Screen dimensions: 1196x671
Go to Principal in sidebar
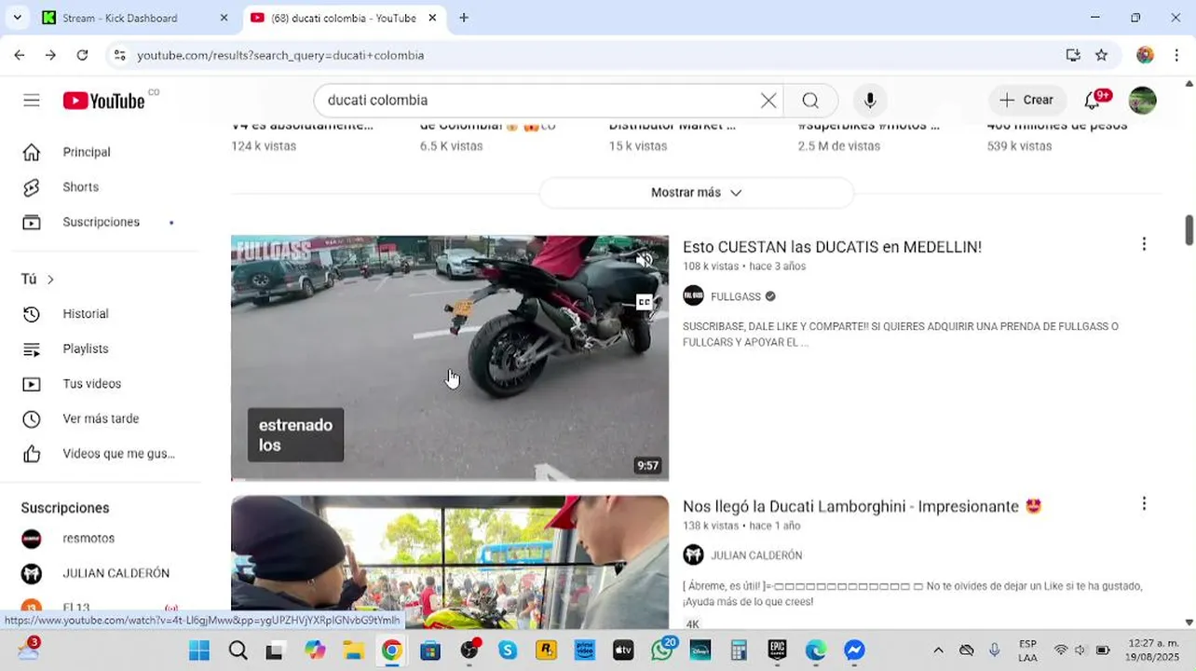[x=87, y=152]
